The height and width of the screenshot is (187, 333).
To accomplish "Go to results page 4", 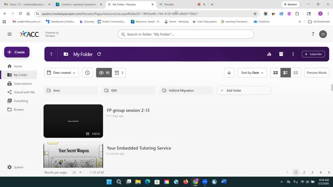I will (x=321, y=172).
